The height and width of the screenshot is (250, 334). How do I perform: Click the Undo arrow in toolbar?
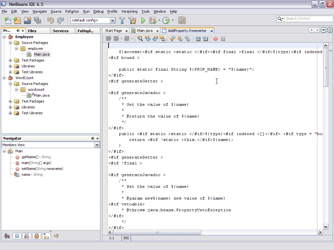(x=51, y=21)
